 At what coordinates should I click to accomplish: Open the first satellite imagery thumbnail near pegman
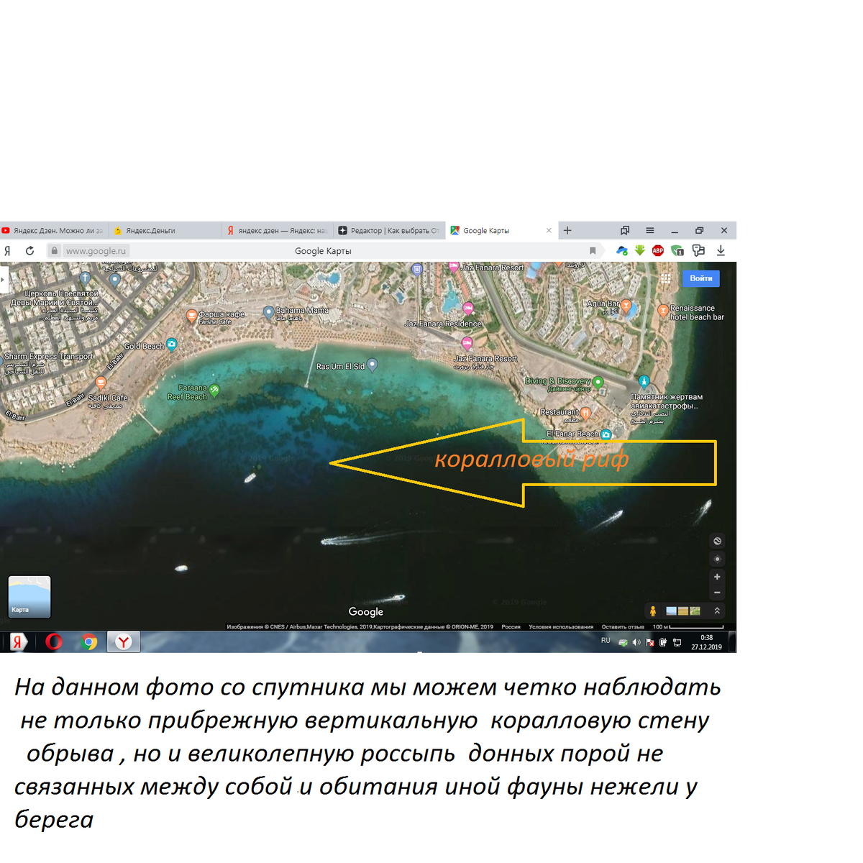pyautogui.click(x=672, y=611)
